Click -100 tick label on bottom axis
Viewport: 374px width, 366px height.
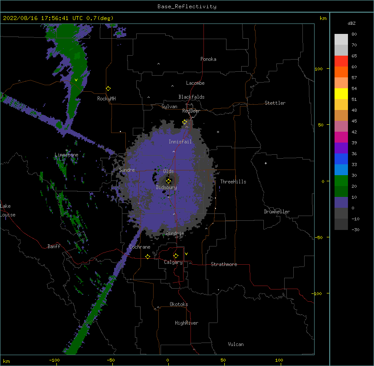(x=54, y=360)
